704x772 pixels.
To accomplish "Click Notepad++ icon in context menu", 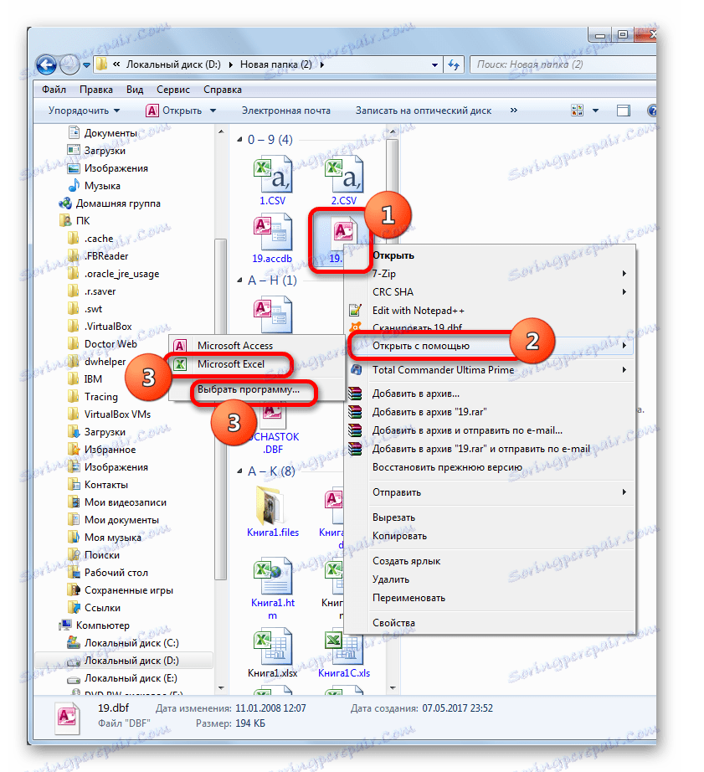I will click(355, 310).
